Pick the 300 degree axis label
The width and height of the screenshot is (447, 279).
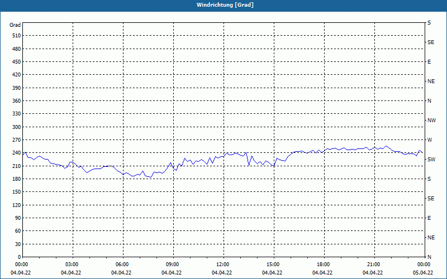[x=17, y=127]
